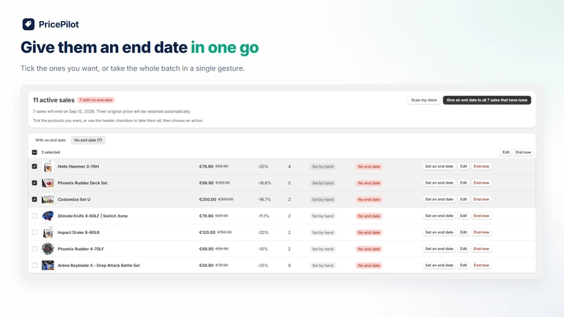
Task: Click the -25% discount value
Action: 263,266
